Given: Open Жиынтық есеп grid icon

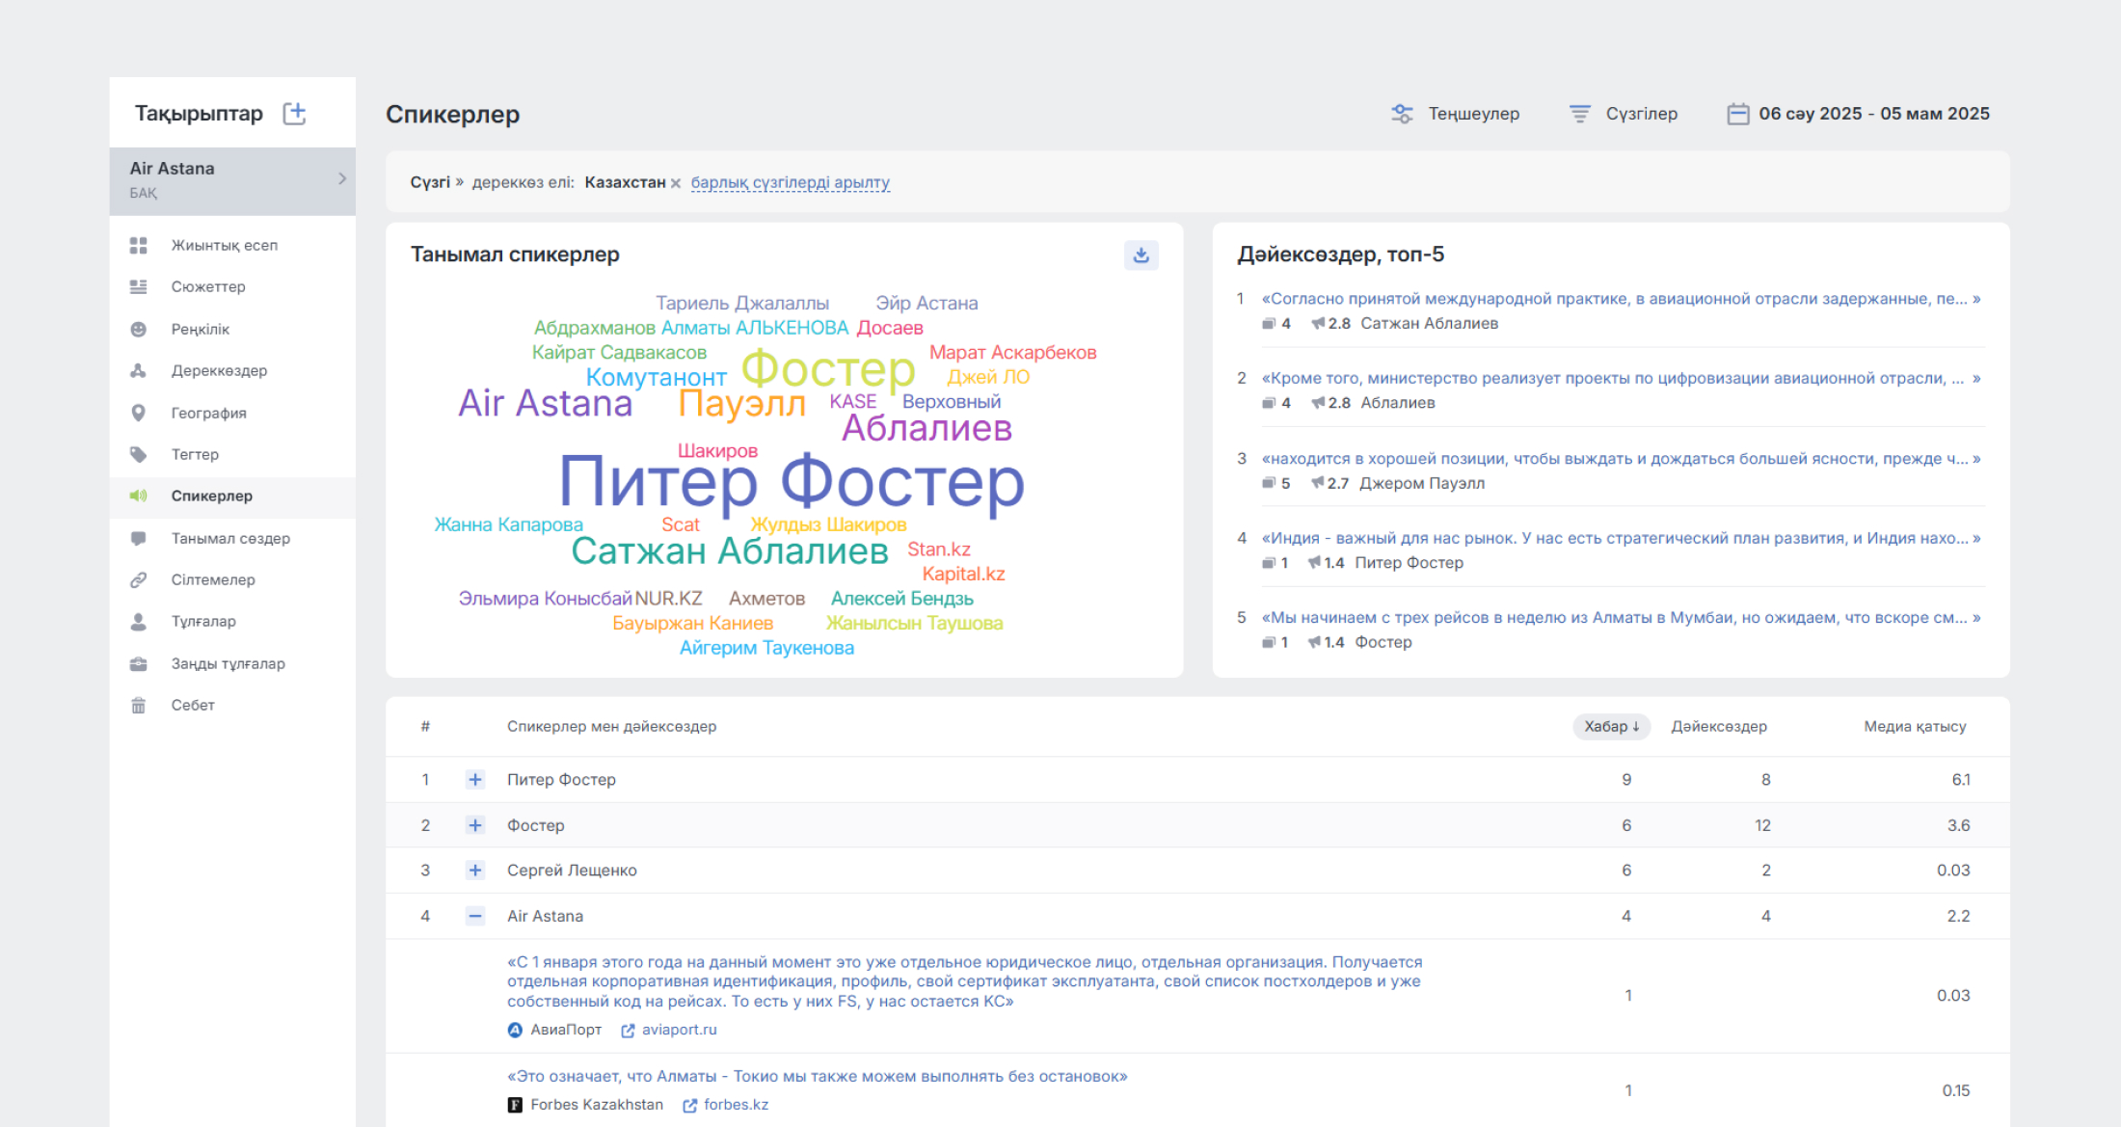Looking at the screenshot, I should click(x=139, y=246).
